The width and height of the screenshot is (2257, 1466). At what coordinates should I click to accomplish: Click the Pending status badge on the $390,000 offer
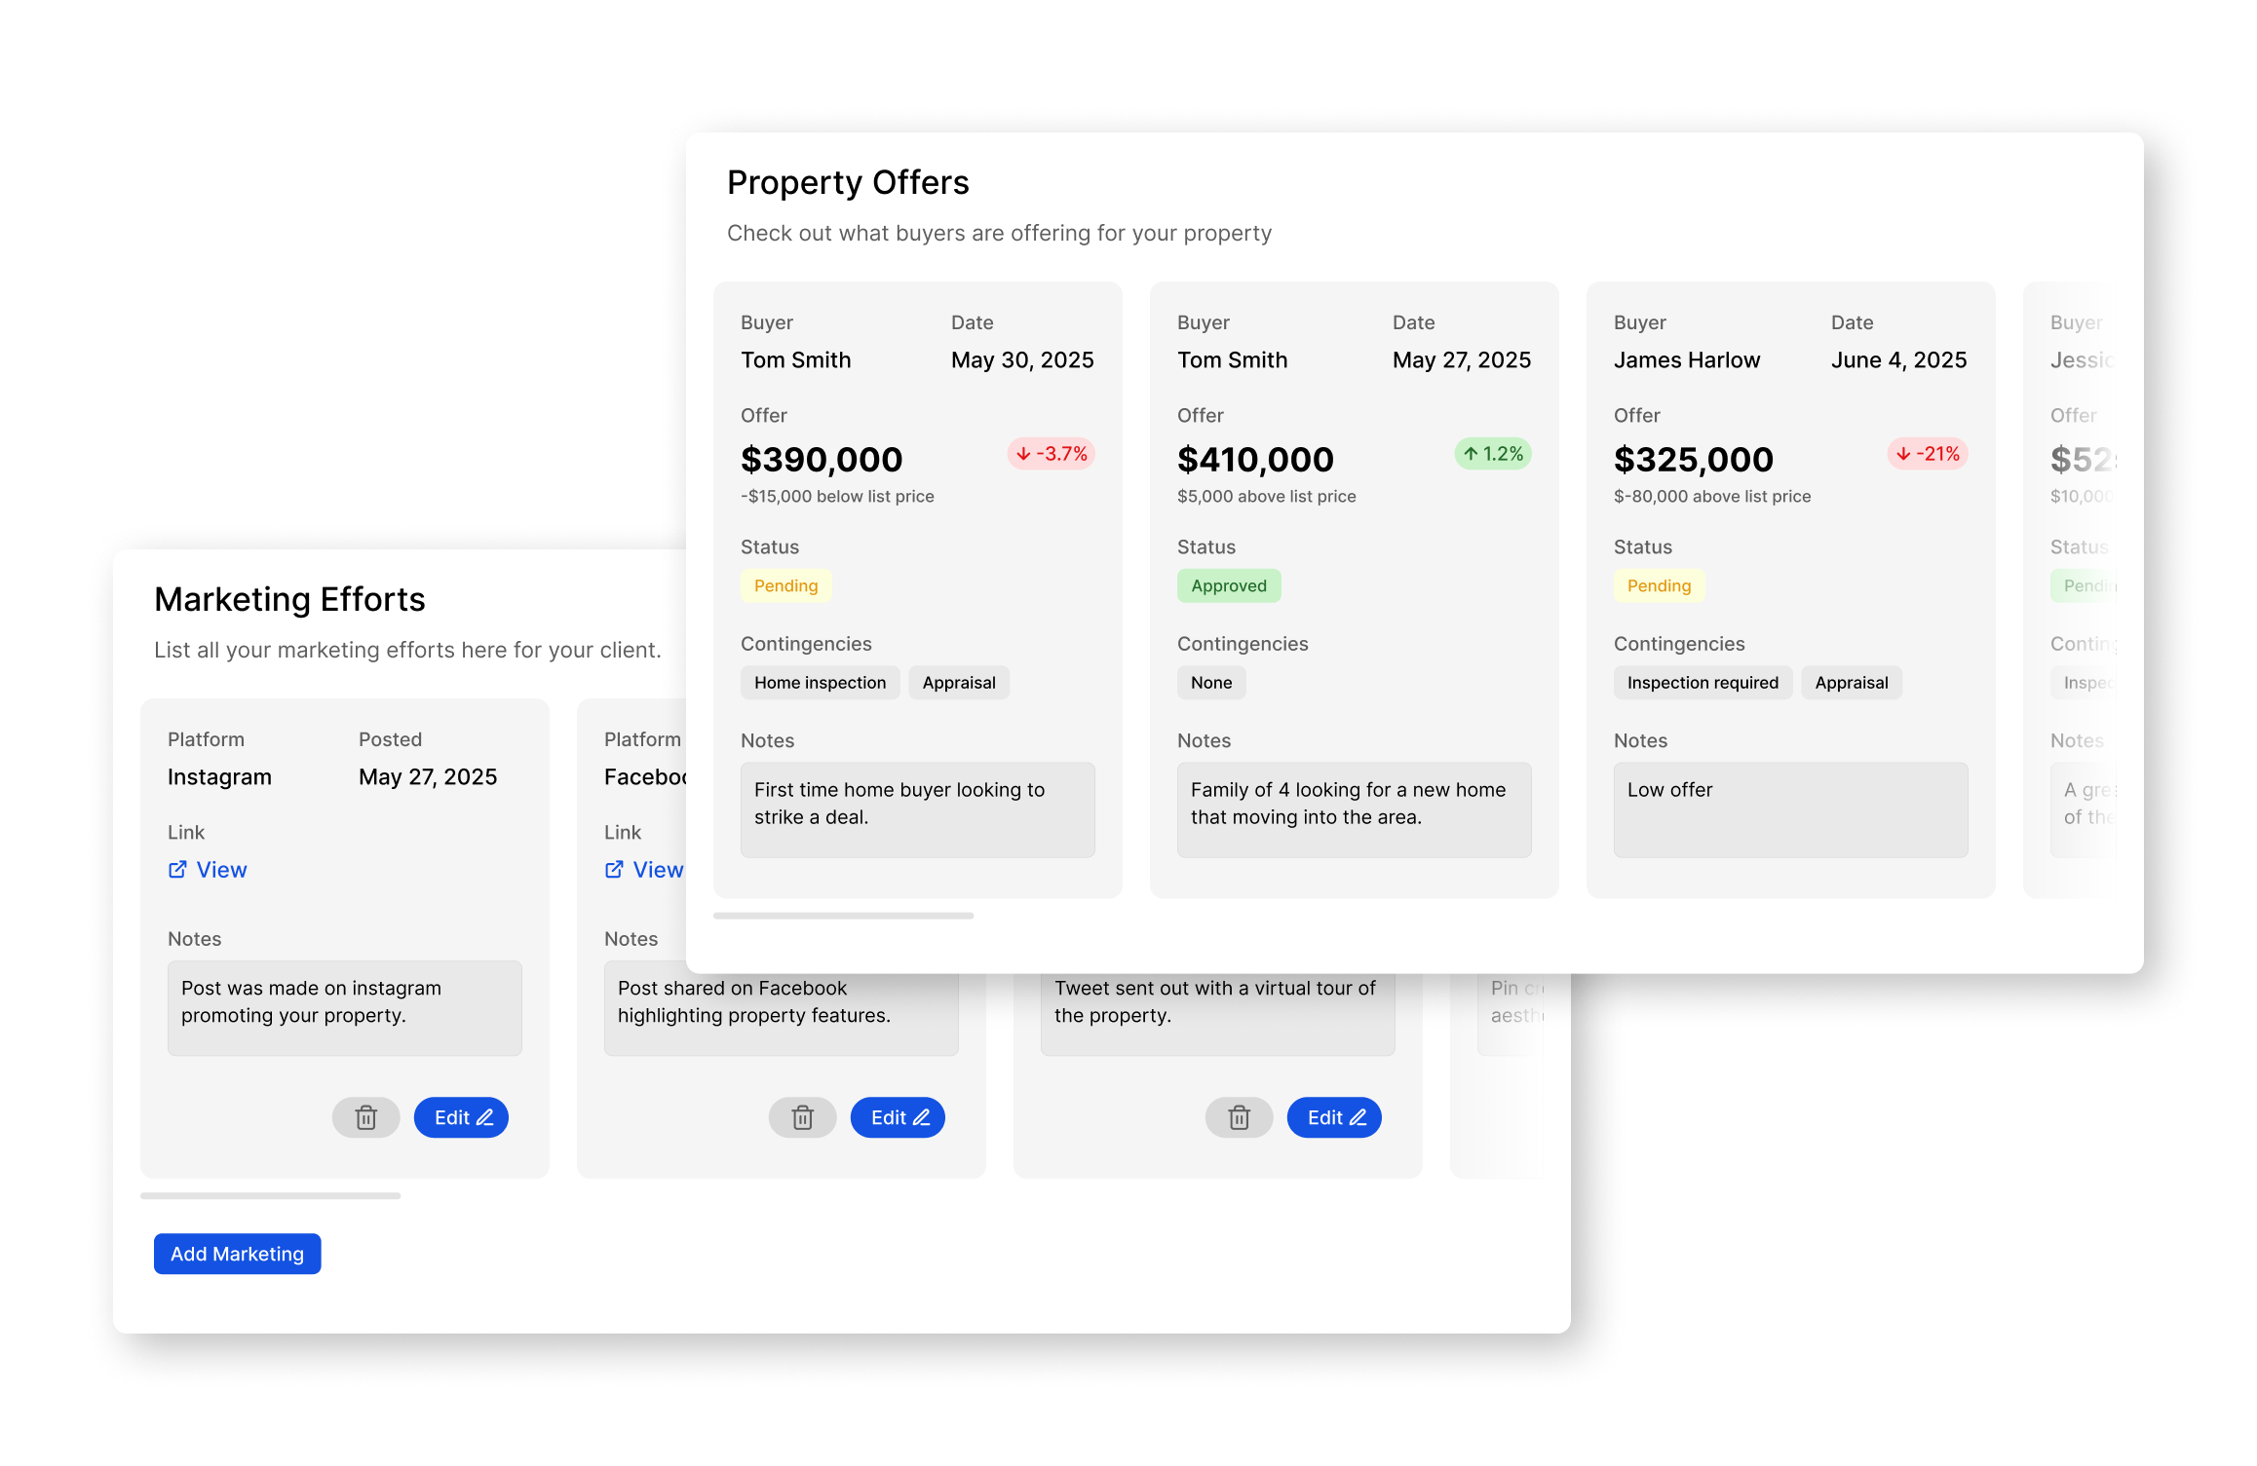click(x=785, y=585)
